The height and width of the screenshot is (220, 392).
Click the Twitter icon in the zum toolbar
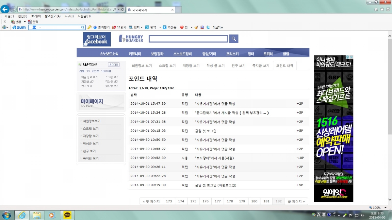tap(208, 27)
